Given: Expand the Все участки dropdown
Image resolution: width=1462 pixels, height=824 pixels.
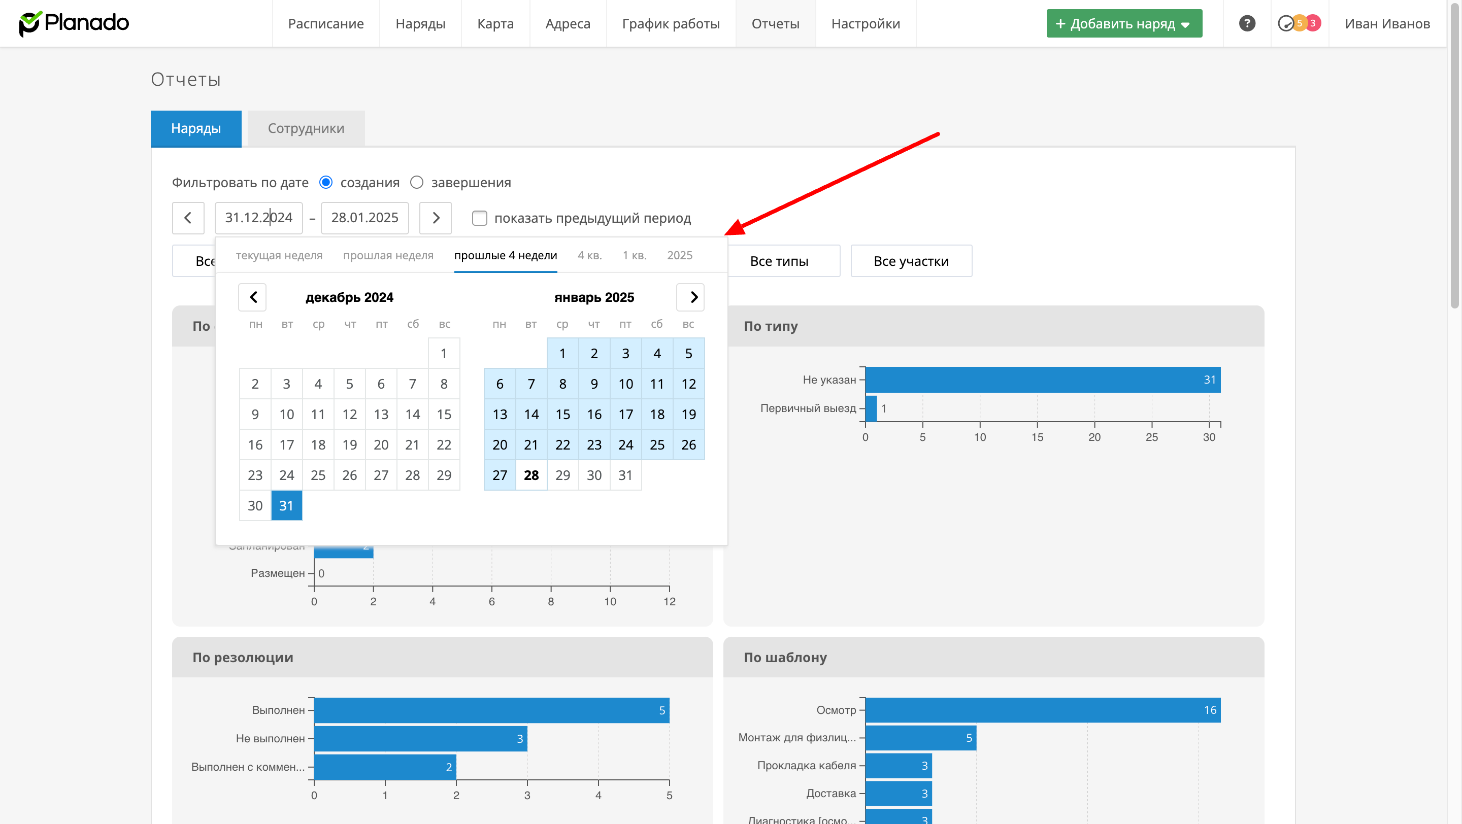Looking at the screenshot, I should [911, 261].
